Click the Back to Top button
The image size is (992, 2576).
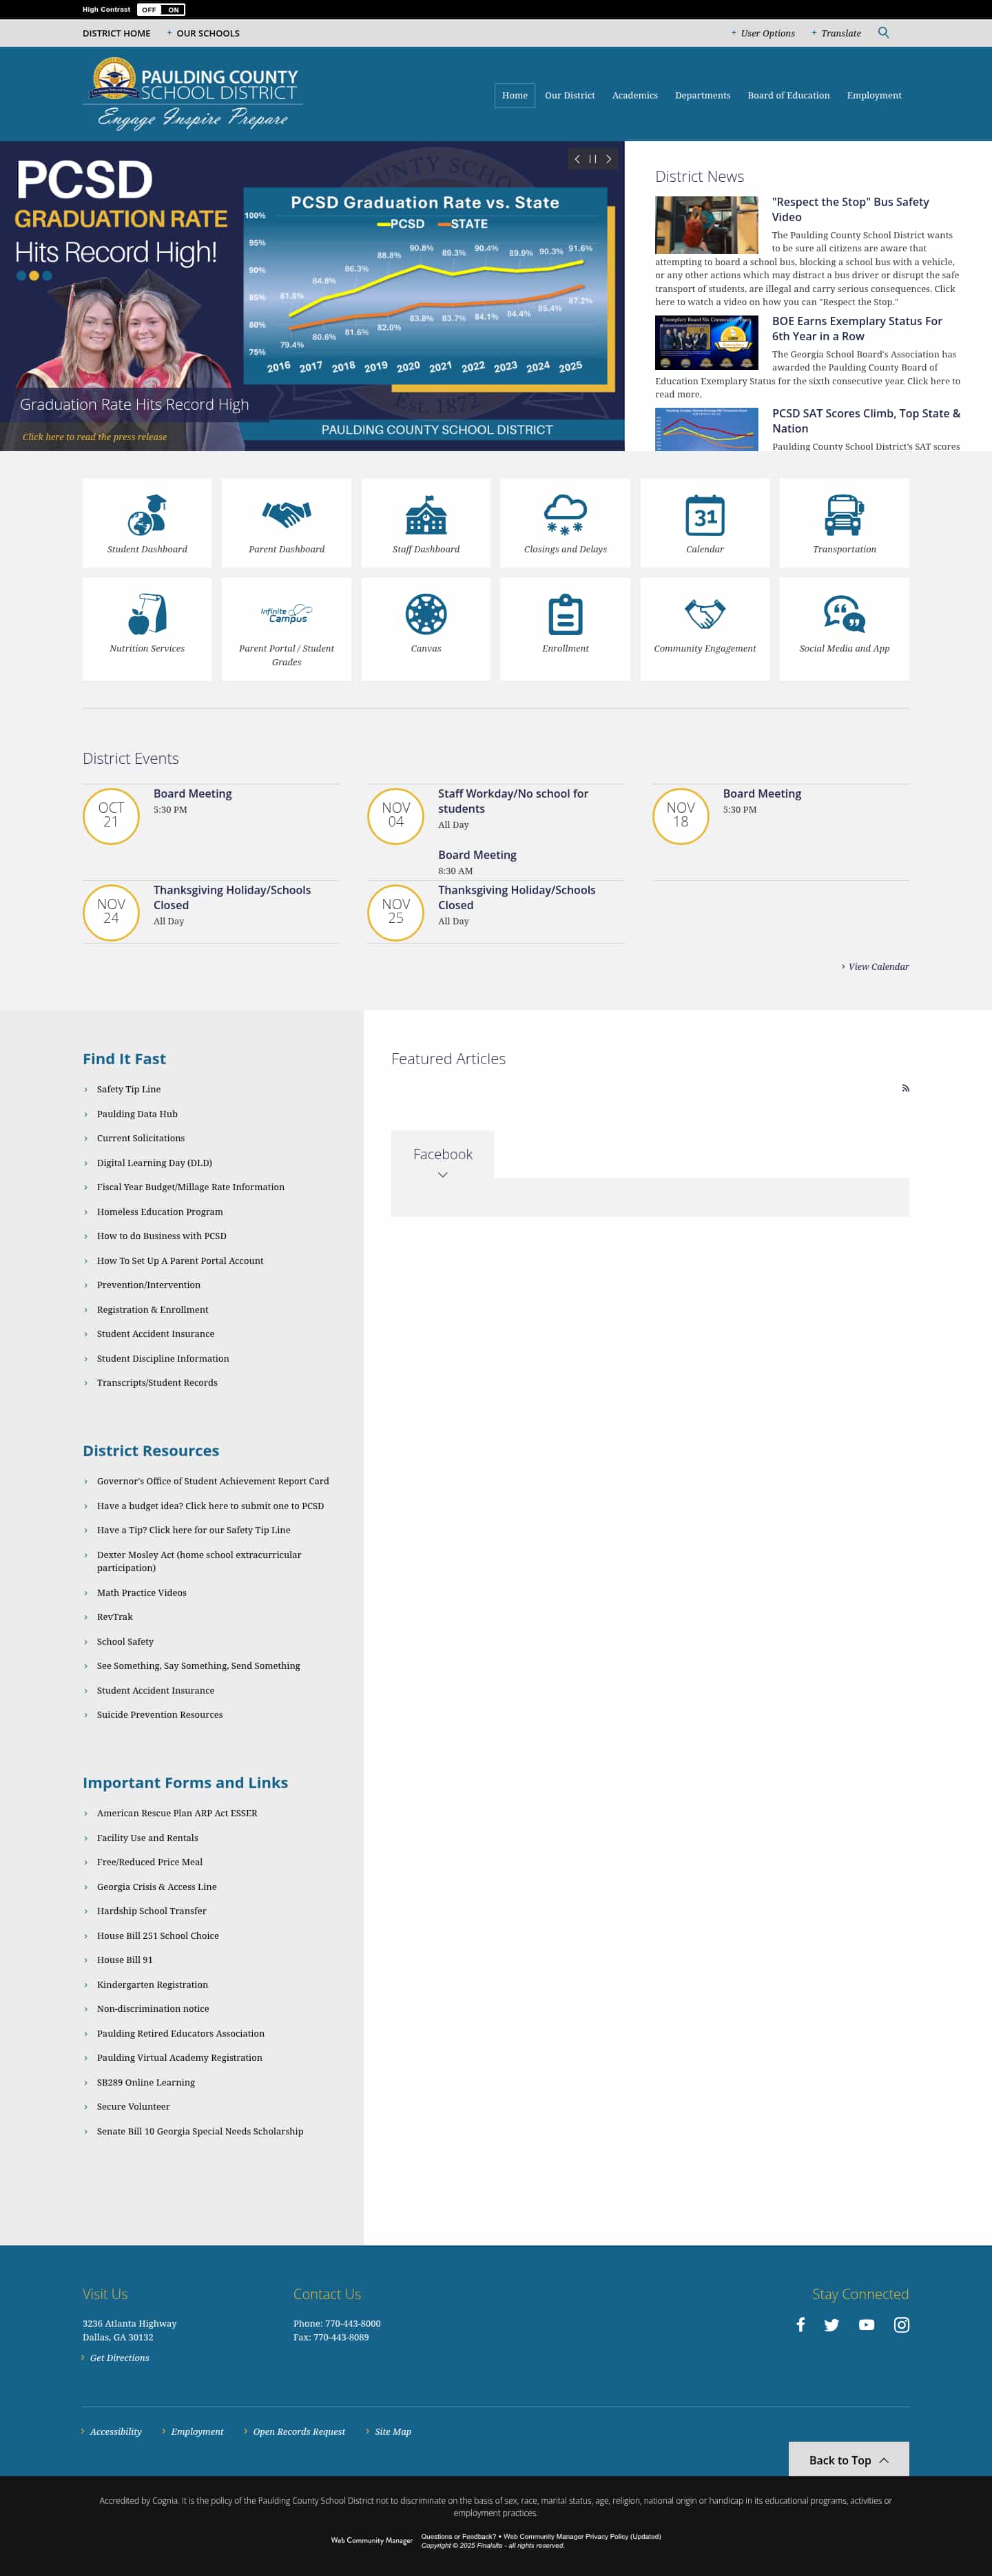tap(848, 2459)
